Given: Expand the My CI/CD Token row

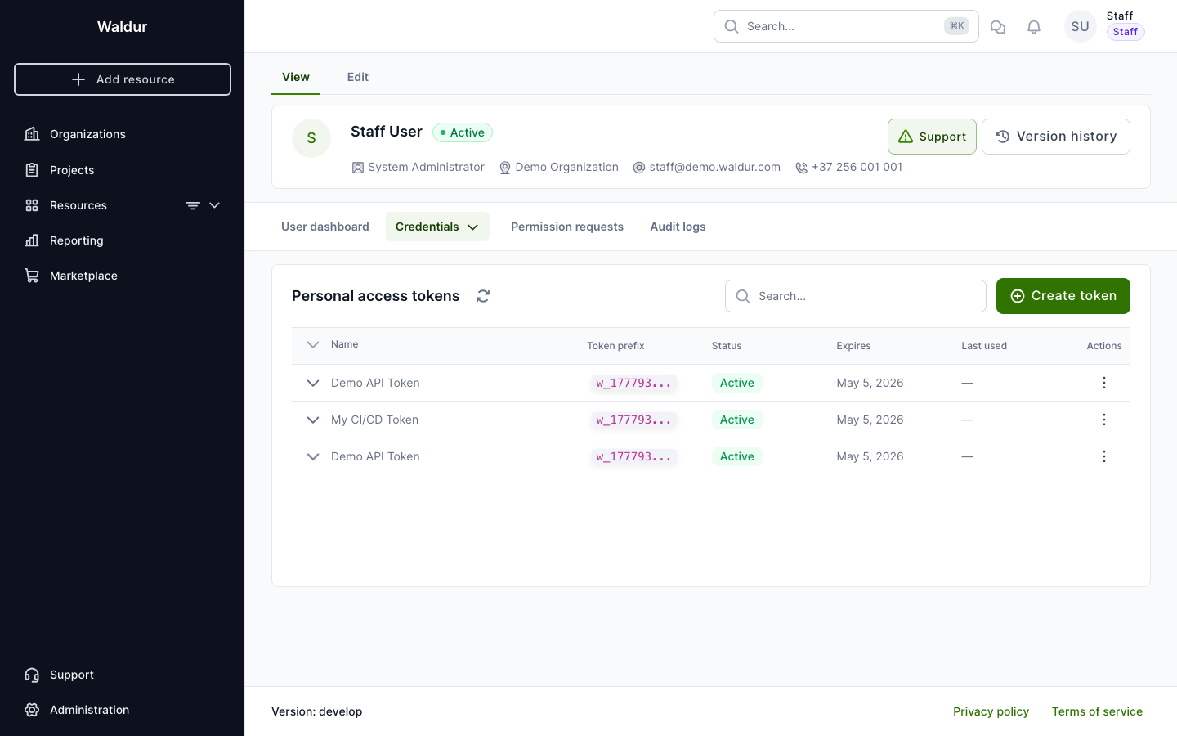Looking at the screenshot, I should pos(313,420).
